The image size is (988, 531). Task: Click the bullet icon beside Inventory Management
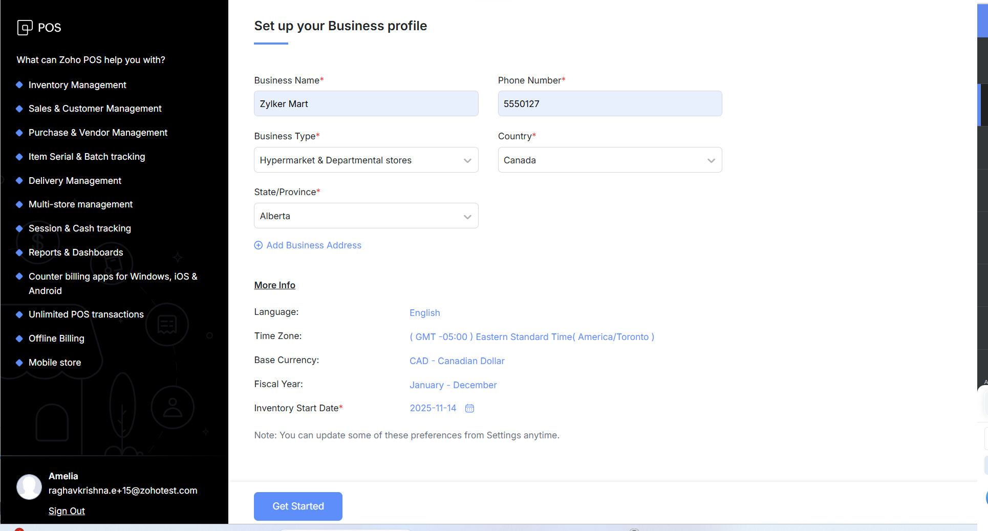coord(19,85)
